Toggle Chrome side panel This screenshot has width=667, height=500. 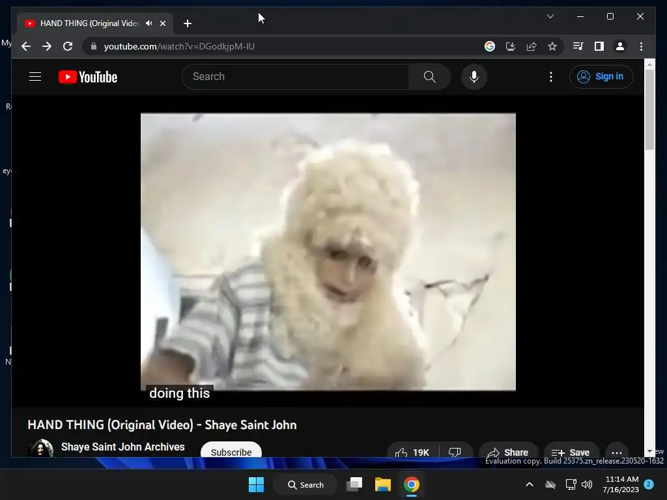[599, 46]
